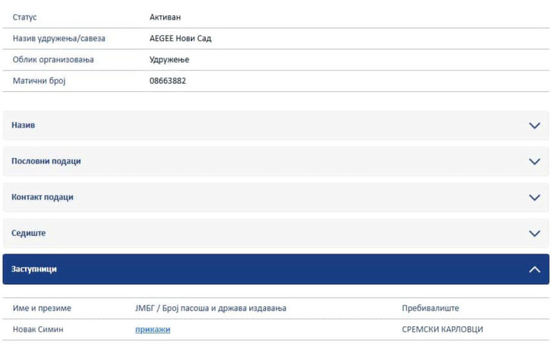Click the down arrow beside Пословни подаци

(534, 161)
